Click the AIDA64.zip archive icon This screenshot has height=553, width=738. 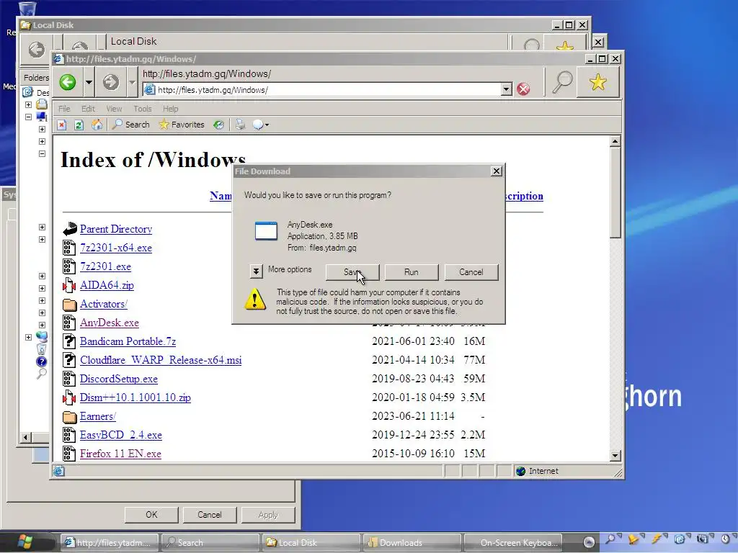[69, 285]
